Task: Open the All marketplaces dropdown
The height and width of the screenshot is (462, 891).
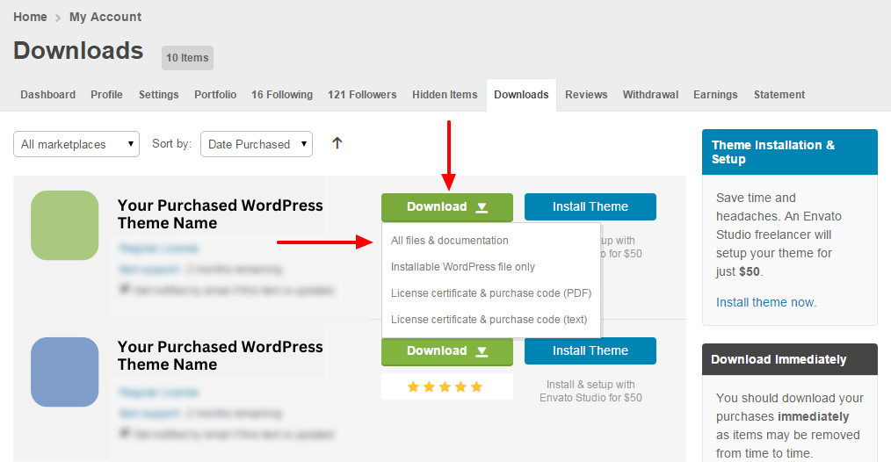Action: [76, 144]
